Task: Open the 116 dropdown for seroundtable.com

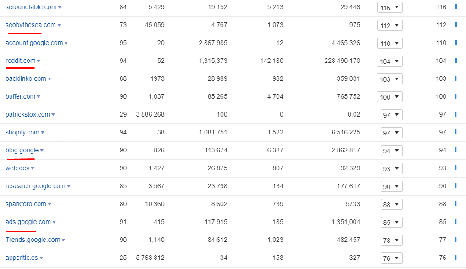Action: [x=390, y=8]
